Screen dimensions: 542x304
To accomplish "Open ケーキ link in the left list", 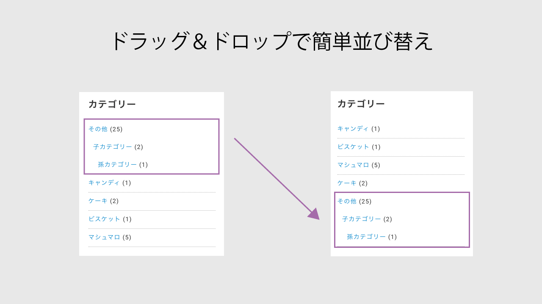I will tap(98, 201).
